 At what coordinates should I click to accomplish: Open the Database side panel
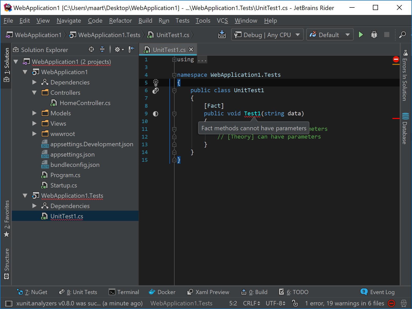pos(405,128)
